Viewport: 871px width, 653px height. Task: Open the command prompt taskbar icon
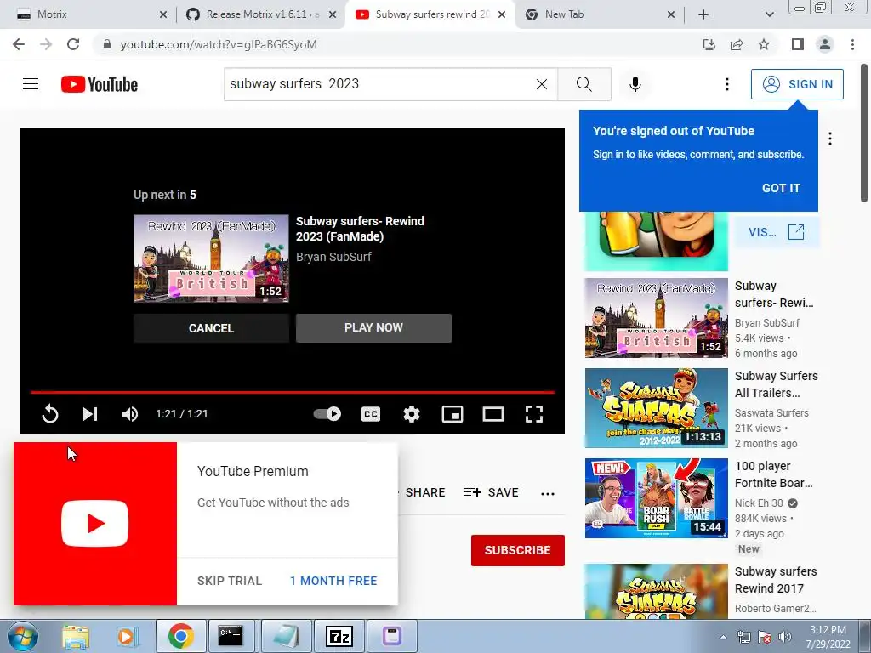[231, 636]
